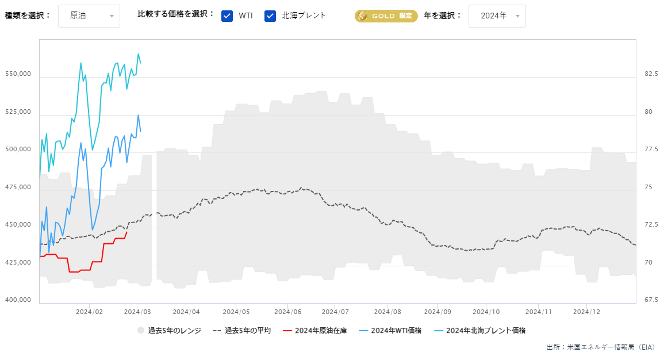The height and width of the screenshot is (356, 664).
Task: Click the 種類を選択 label
Action: (28, 16)
